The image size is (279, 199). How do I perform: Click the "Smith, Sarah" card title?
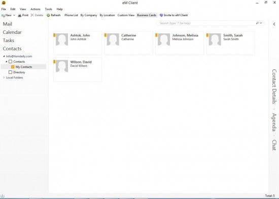coord(233,35)
